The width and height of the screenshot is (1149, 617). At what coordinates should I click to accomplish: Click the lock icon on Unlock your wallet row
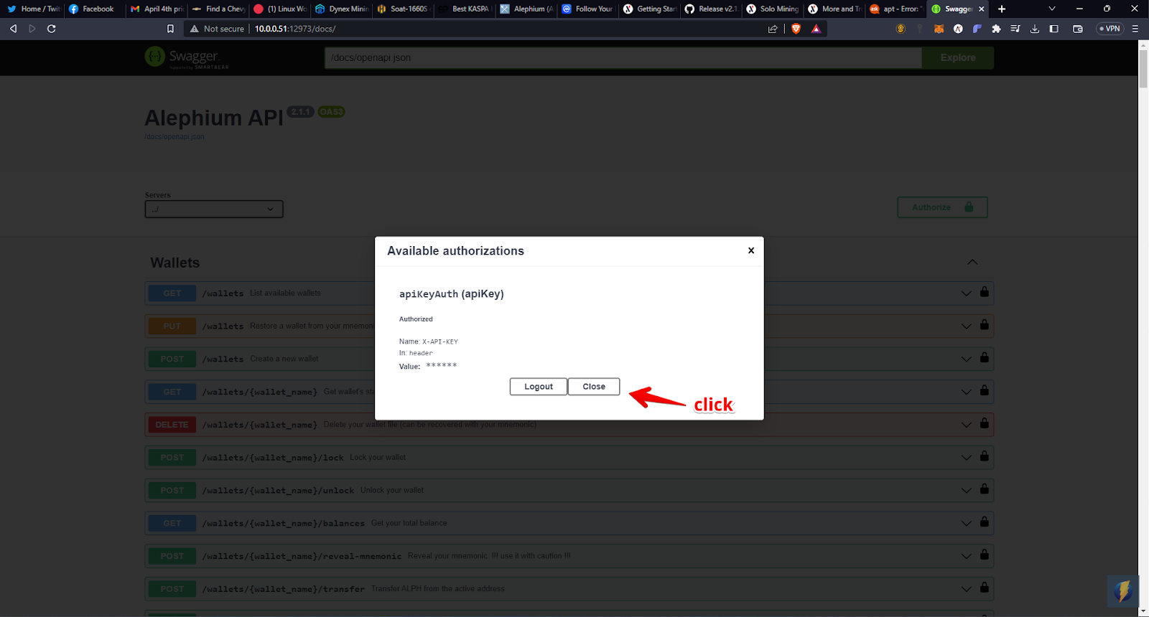click(x=985, y=489)
